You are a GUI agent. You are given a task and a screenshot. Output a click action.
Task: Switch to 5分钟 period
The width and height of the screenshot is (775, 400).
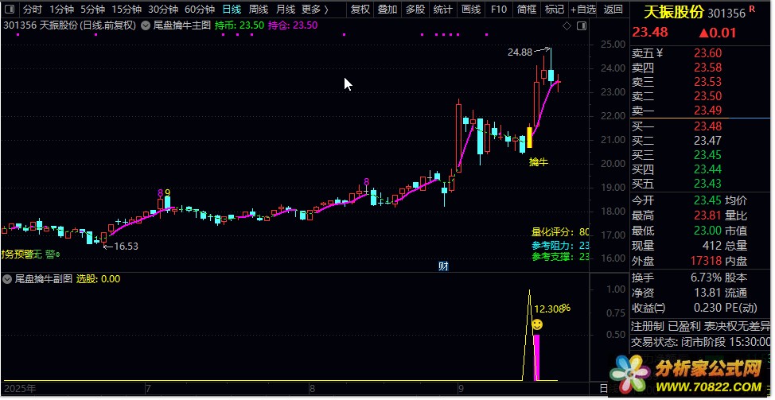(x=92, y=9)
